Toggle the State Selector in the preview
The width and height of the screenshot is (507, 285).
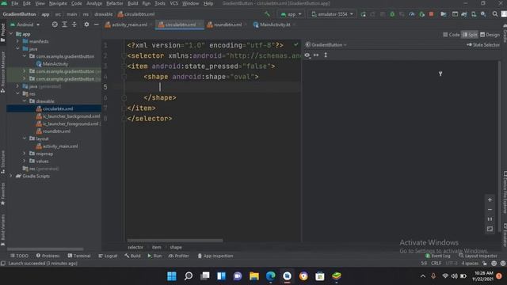(x=483, y=45)
